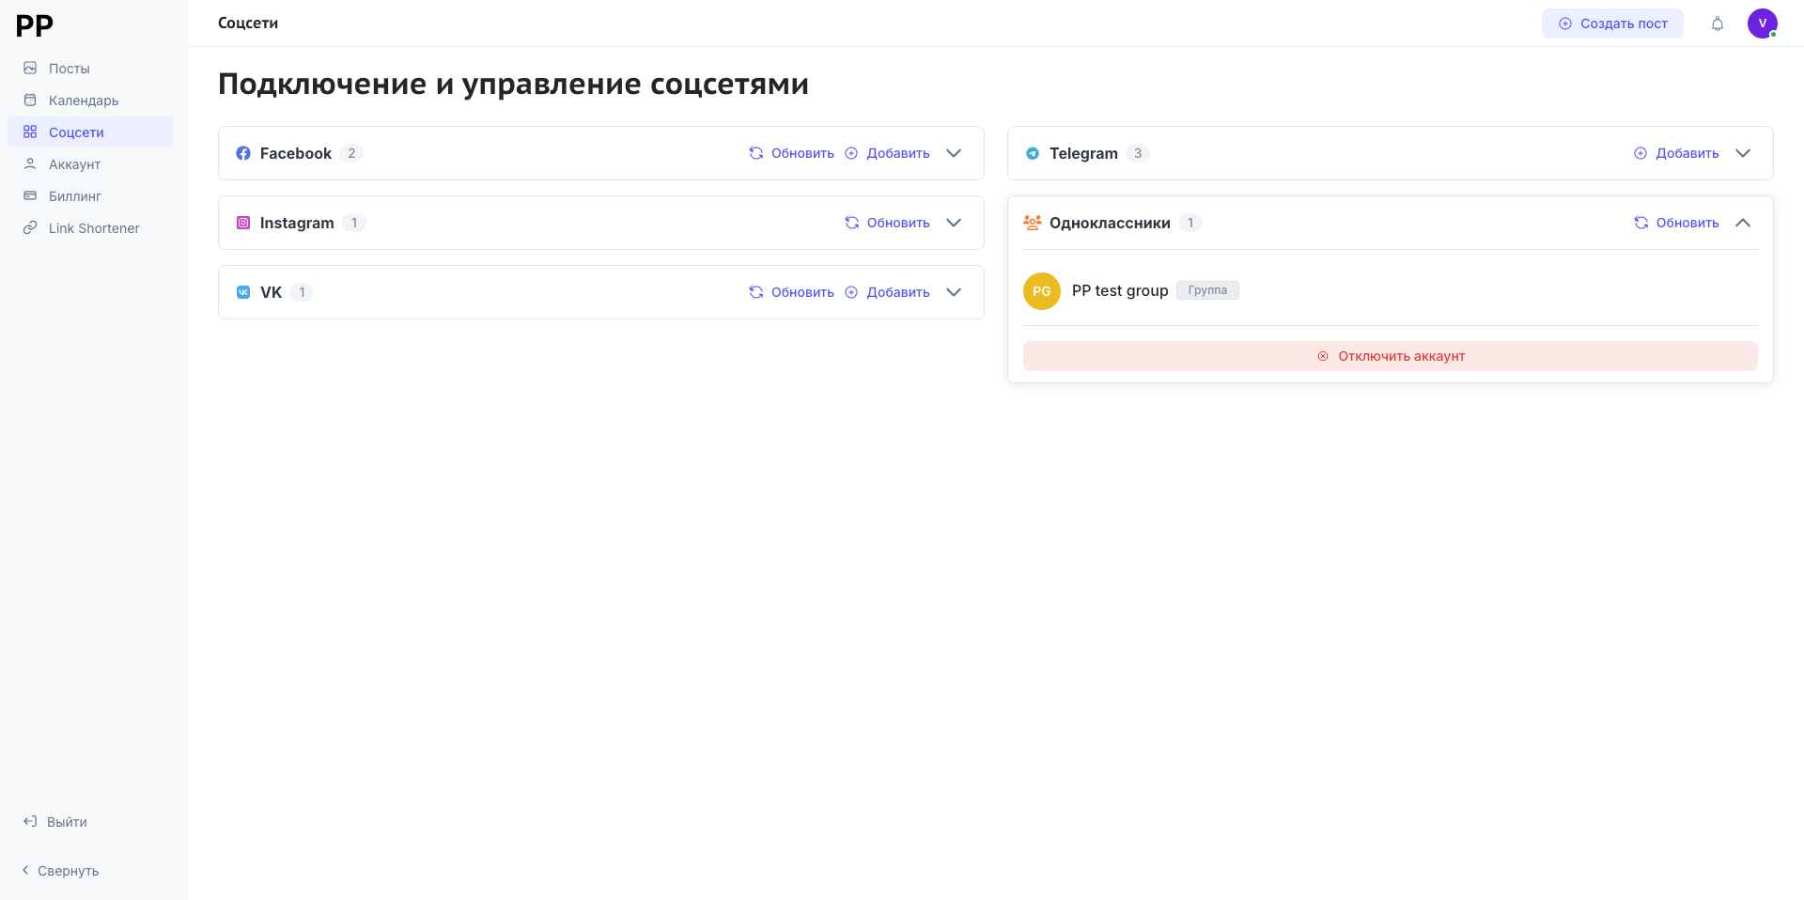1804x900 pixels.
Task: Expand the Instagram accounts section
Action: coord(954,223)
